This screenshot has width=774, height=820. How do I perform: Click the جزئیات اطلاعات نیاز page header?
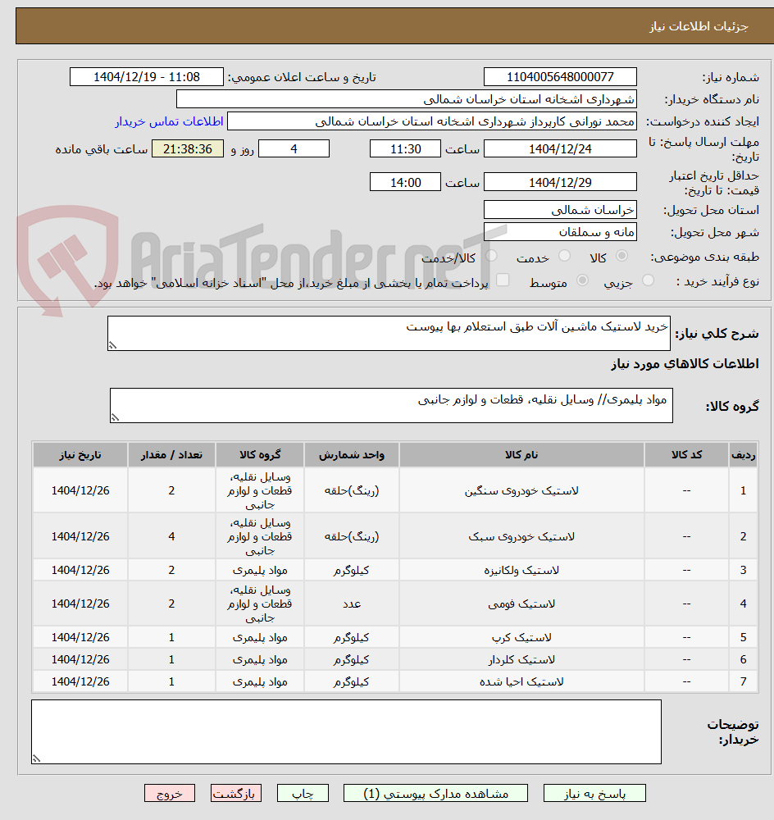click(x=699, y=26)
